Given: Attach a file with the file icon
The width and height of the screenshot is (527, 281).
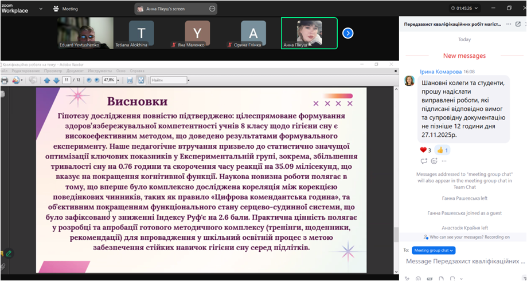Looking at the screenshot, I should coord(442,279).
